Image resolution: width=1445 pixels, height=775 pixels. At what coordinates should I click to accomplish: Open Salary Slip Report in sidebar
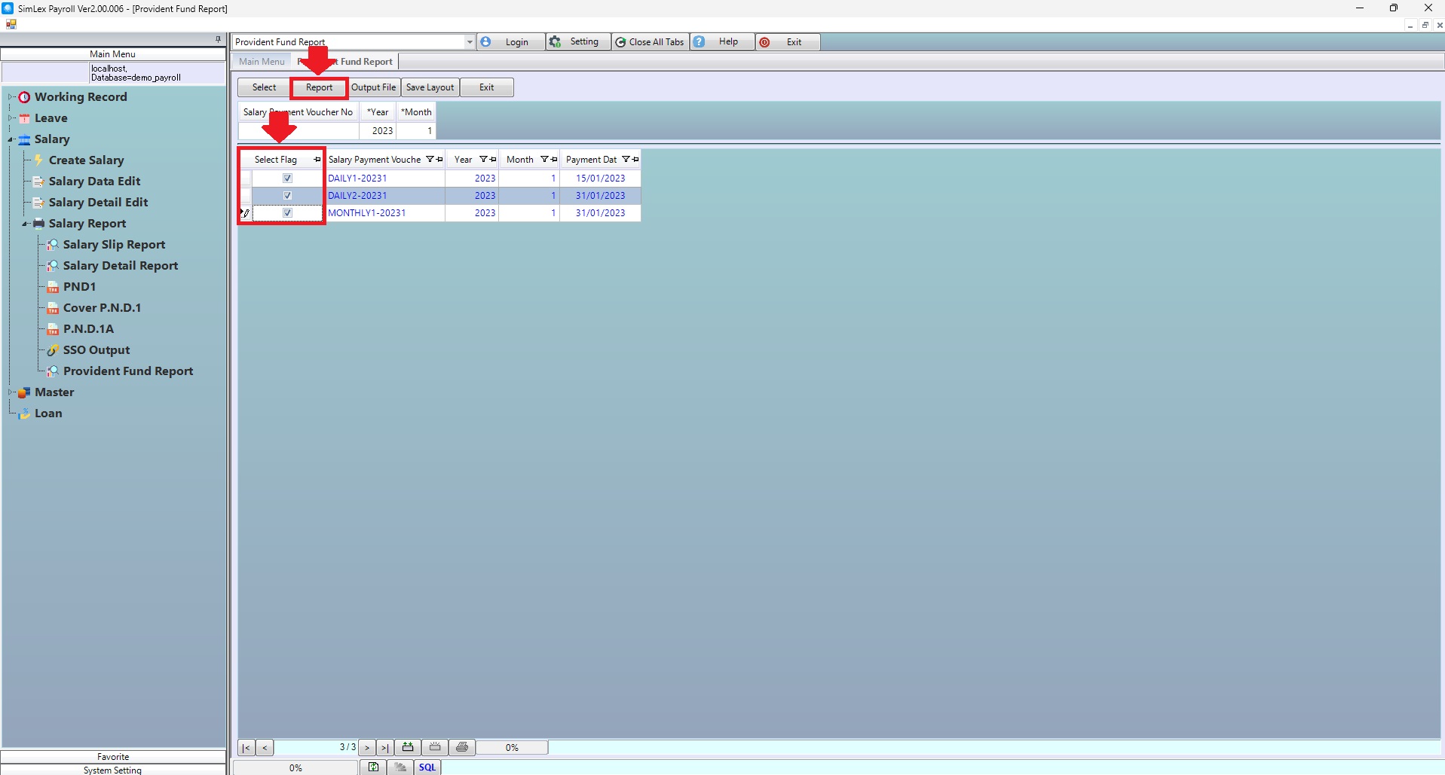[x=114, y=245]
